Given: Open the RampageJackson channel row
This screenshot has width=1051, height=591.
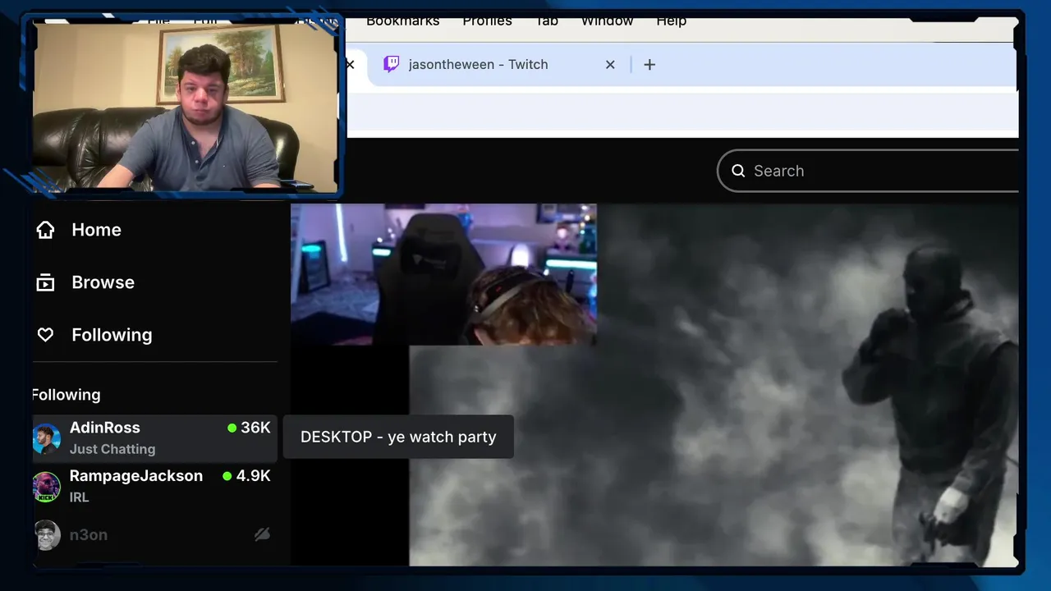Looking at the screenshot, I should coord(154,487).
